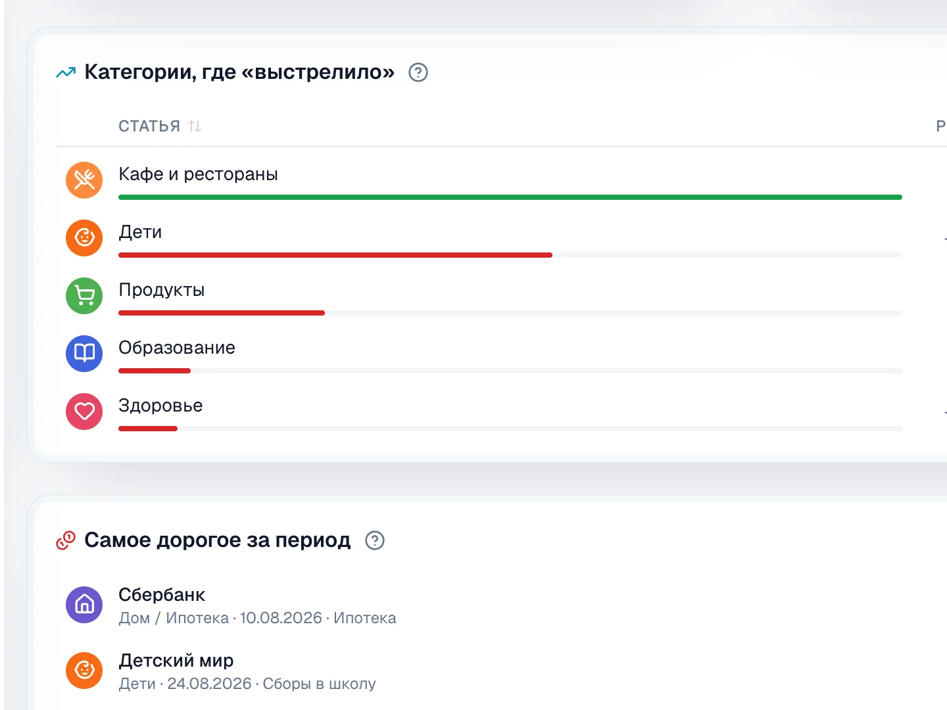This screenshot has width=947, height=710.
Task: Sort table by СТАТЬЯ column arrows
Action: [x=195, y=126]
